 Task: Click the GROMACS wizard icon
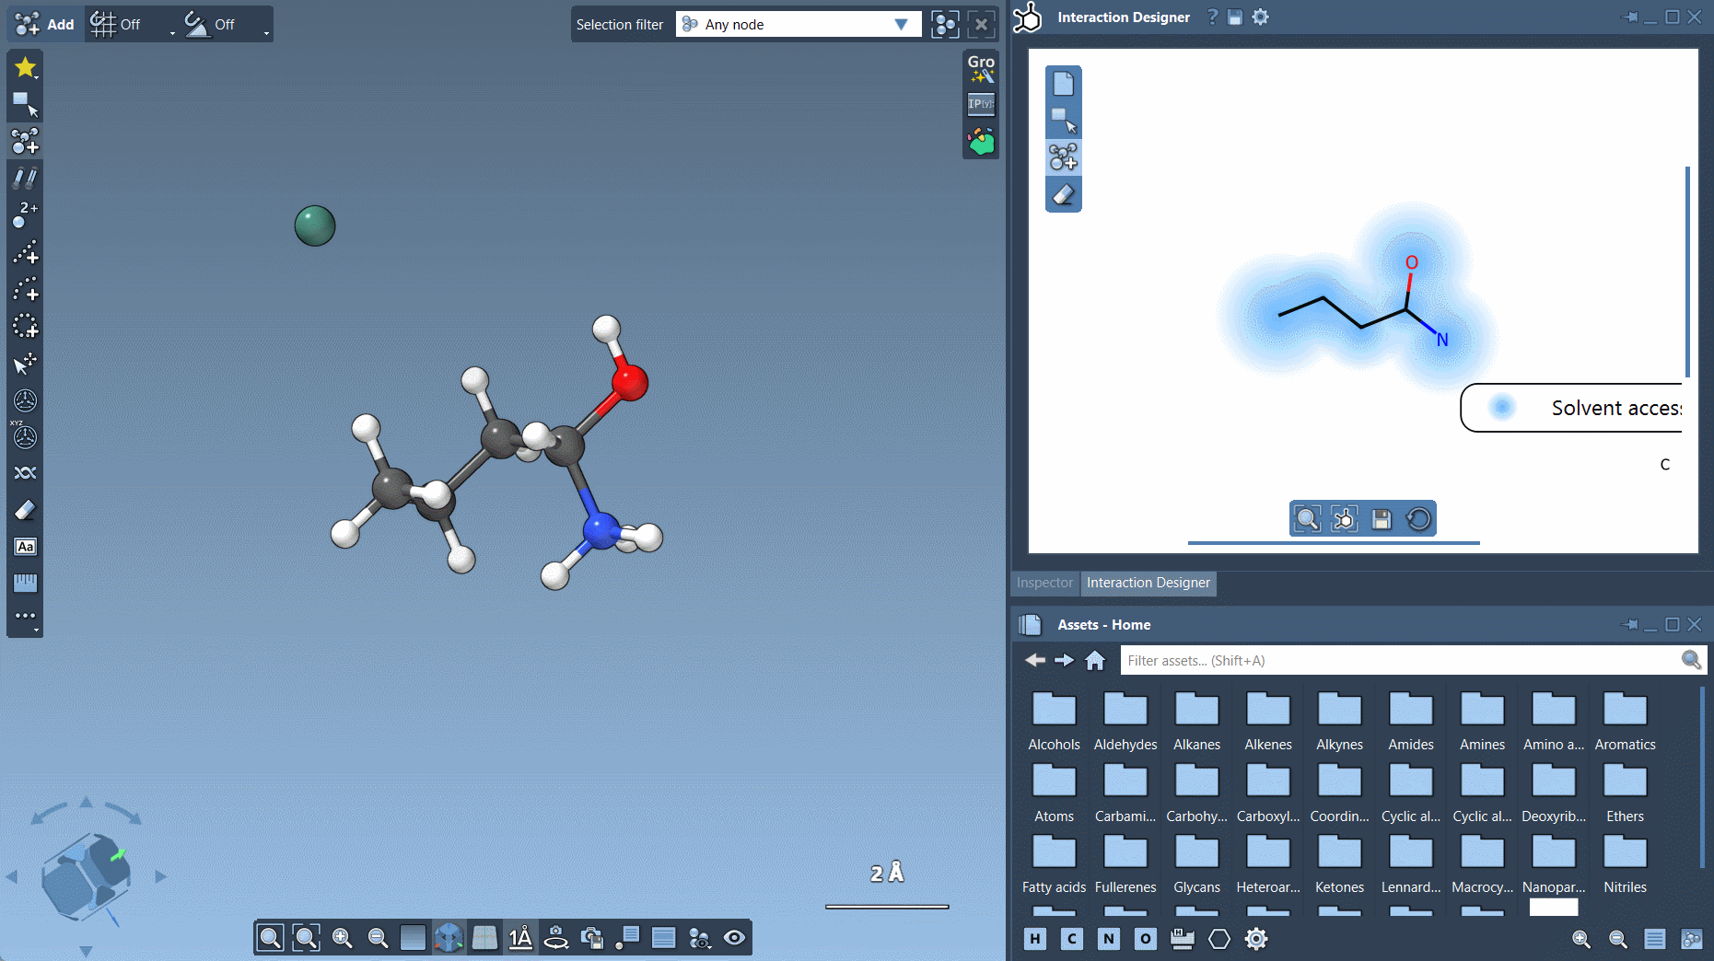[x=981, y=69]
